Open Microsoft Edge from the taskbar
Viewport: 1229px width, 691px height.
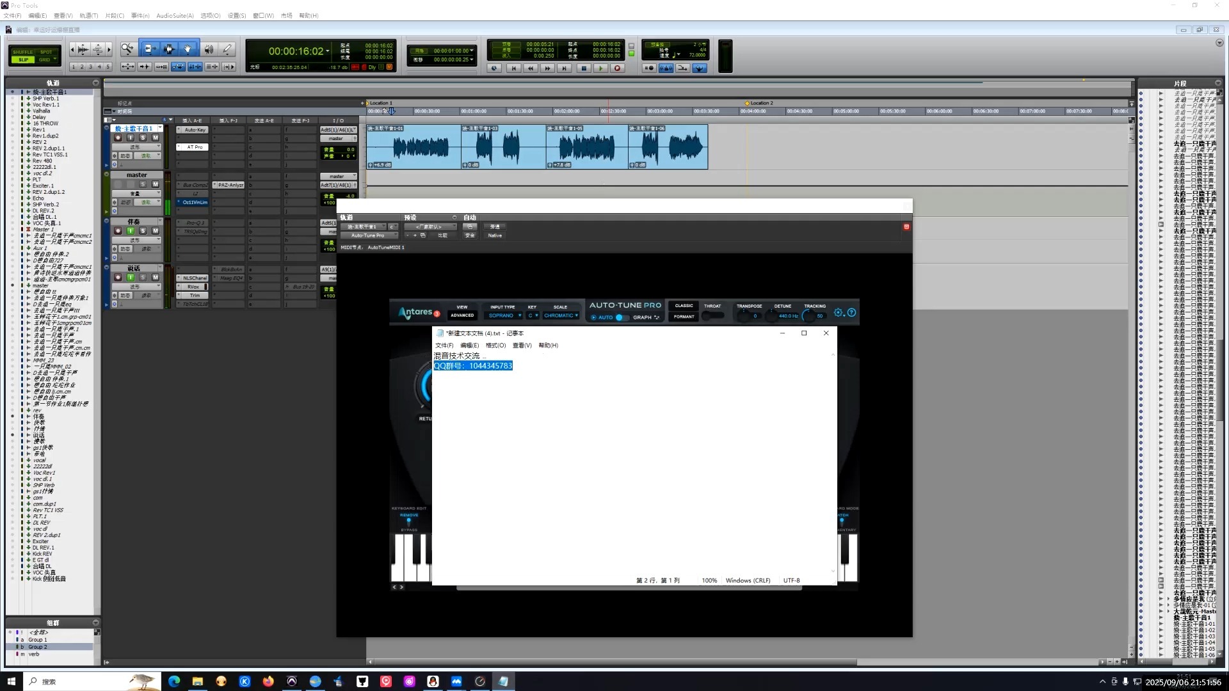tap(174, 681)
